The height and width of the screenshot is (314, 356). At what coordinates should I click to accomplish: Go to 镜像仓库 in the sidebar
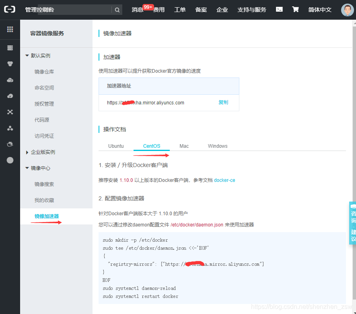tap(44, 71)
